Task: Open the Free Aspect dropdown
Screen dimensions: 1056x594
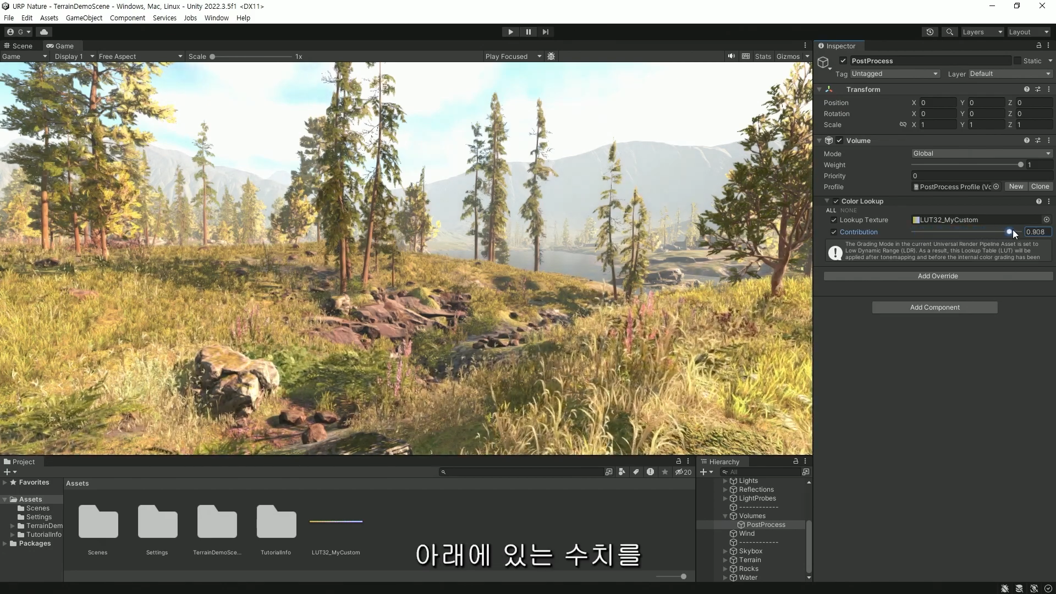Action: tap(140, 57)
